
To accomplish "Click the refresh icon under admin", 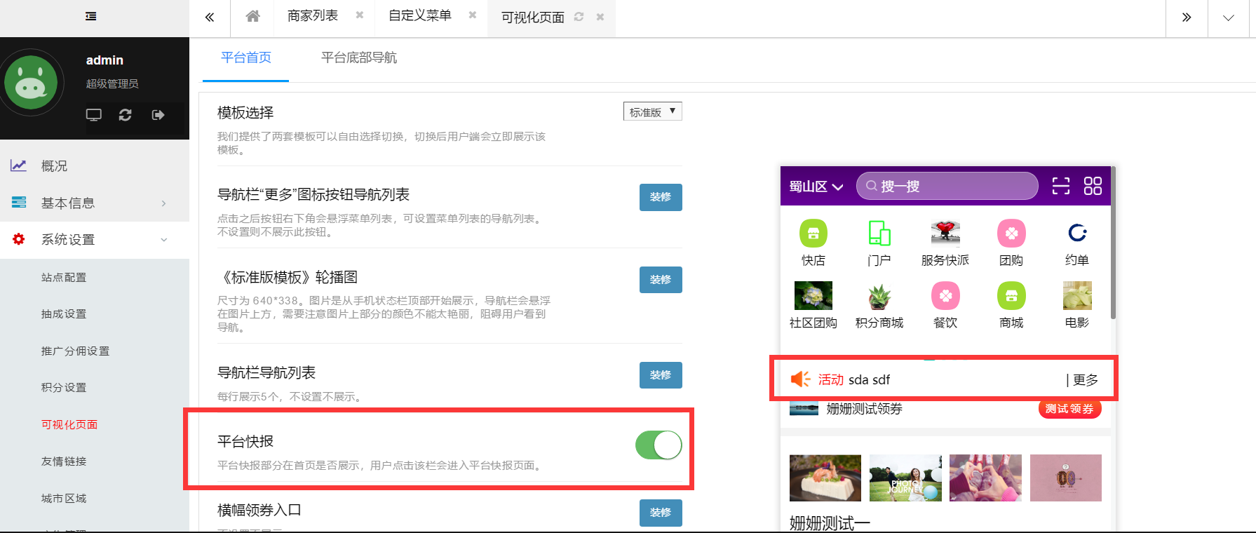I will click(x=126, y=115).
